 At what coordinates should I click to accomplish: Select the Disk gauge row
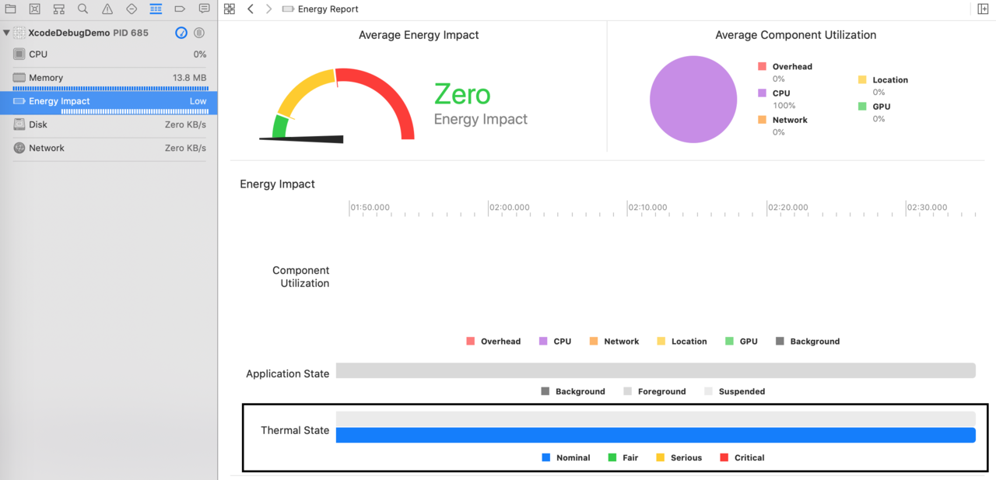coord(109,124)
